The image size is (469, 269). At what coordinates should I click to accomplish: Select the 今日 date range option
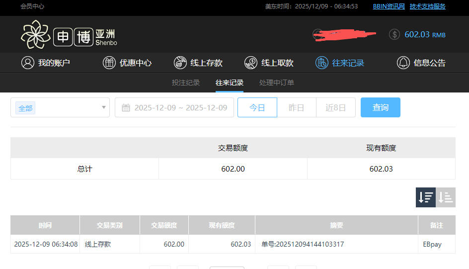(x=257, y=107)
